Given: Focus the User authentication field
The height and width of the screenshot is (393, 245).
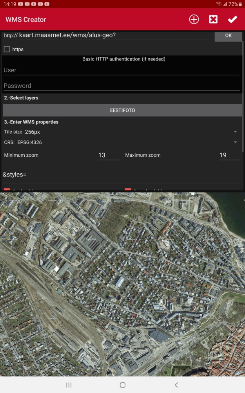Looking at the screenshot, I should 122,70.
